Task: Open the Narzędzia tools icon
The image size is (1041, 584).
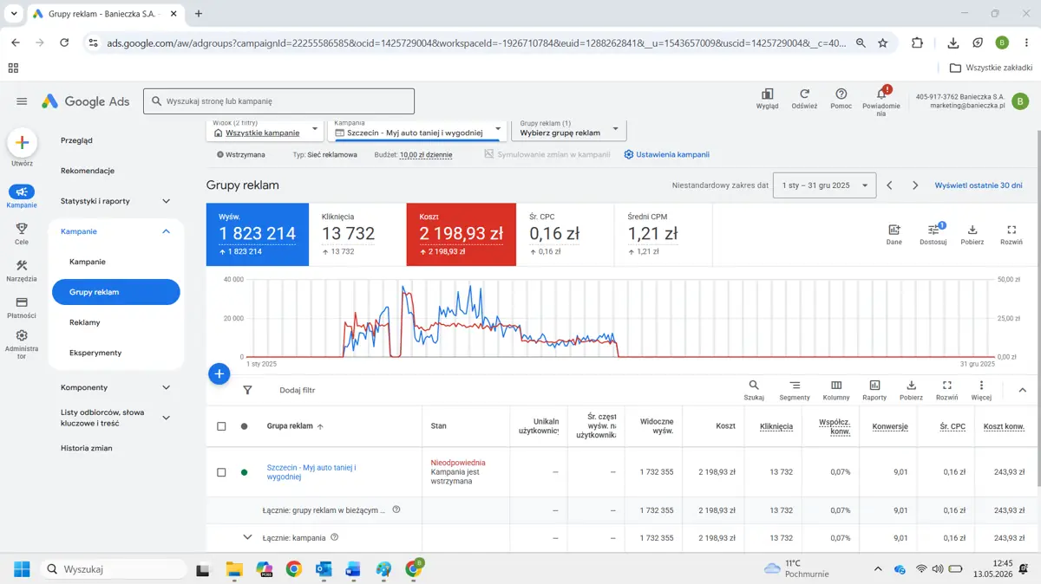Action: 22,266
